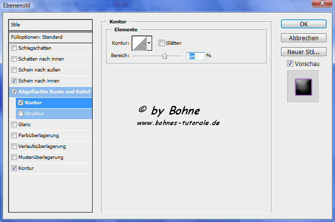Screen dimensions: 335x222
Task: Select Schatten nach innen style entry
Action: pos(42,59)
